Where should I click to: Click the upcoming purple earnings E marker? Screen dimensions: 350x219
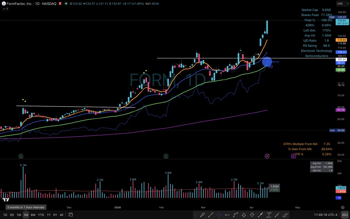[x=293, y=156]
